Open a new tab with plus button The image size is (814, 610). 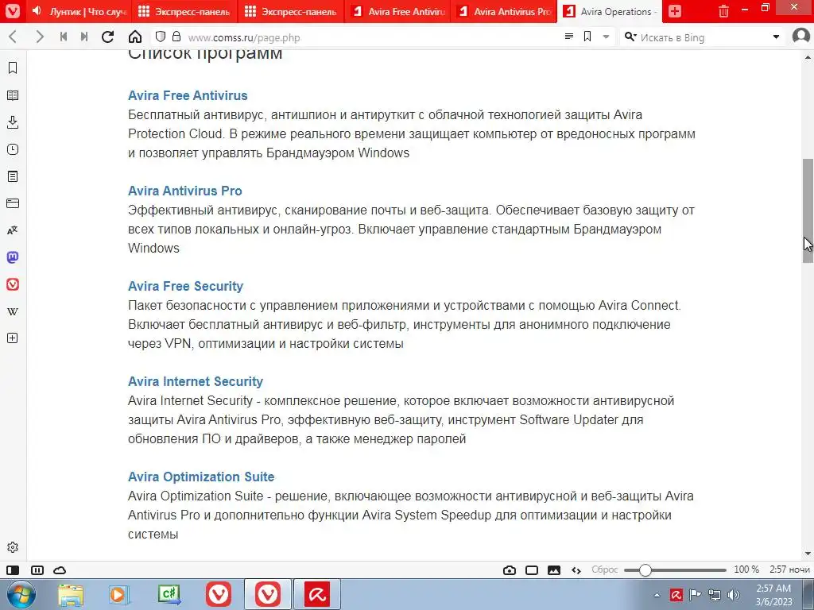click(675, 11)
